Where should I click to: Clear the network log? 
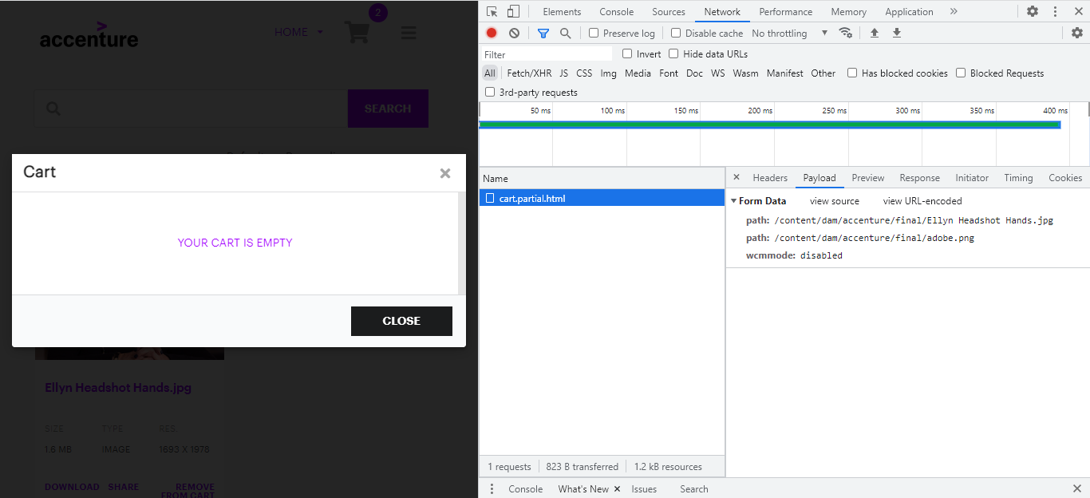[514, 33]
